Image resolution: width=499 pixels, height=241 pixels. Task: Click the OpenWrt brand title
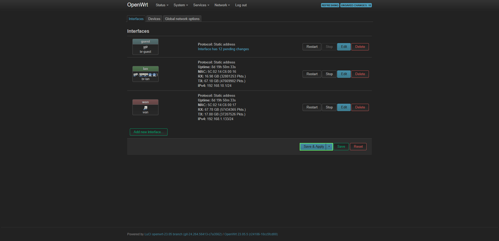pyautogui.click(x=138, y=5)
